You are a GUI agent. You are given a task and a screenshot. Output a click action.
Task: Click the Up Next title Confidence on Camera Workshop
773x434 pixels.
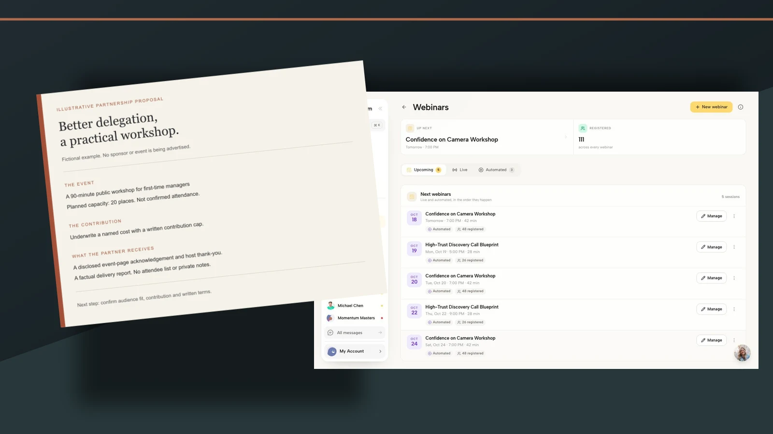tap(452, 139)
